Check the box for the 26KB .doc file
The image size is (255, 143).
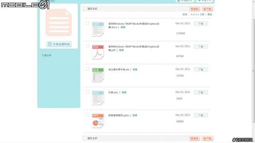click(x=87, y=92)
